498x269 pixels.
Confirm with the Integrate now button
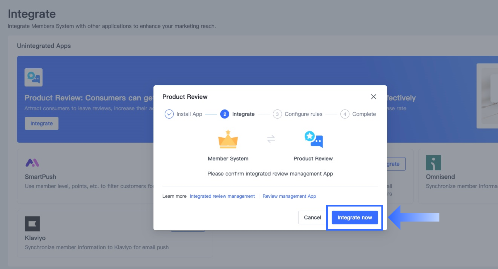pos(354,218)
